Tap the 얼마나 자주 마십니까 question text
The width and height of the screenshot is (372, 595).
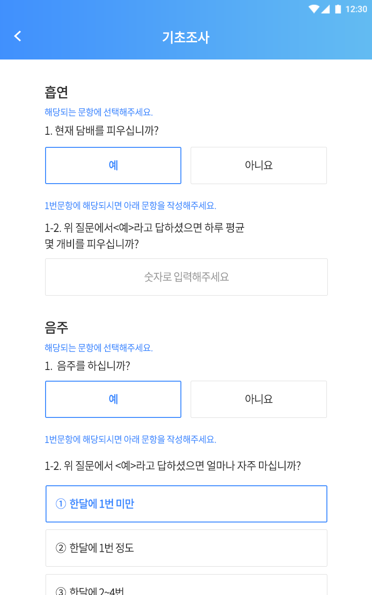[173, 466]
